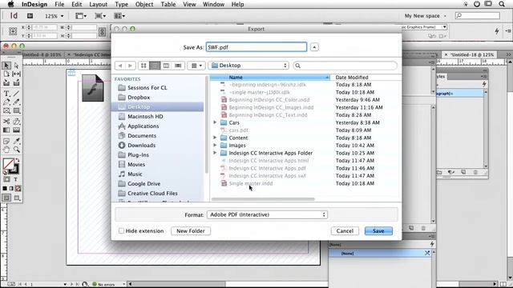Open the Type menu

click(121, 4)
